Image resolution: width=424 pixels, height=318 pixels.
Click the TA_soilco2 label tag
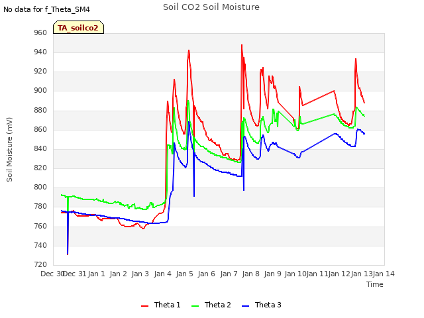point(78,27)
